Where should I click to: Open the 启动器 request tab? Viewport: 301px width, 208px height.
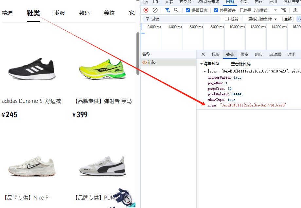[x=275, y=55]
